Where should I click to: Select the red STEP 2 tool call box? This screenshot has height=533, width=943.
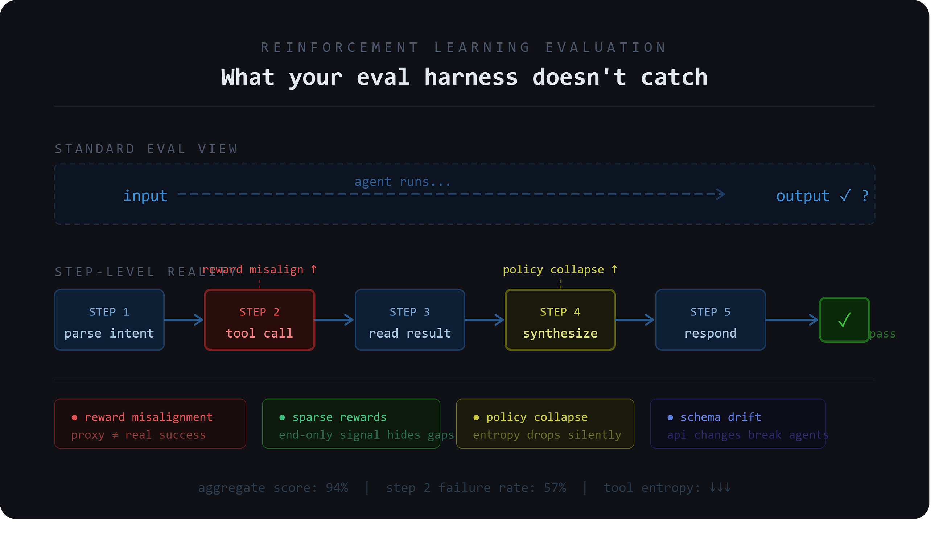tap(260, 319)
